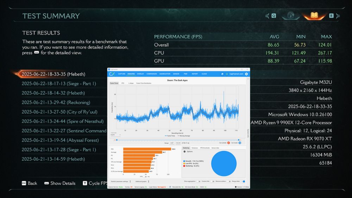Toggle Show aggregation switch
Screen dimensions: 352x198
point(199,181)
